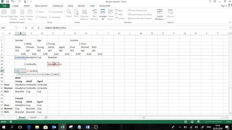The image size is (232, 130).
Task: Arrange All open windows
Action: [x=103, y=15]
